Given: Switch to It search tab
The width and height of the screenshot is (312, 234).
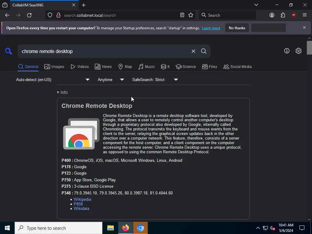Looking at the screenshot, I should pyautogui.click(x=165, y=67).
